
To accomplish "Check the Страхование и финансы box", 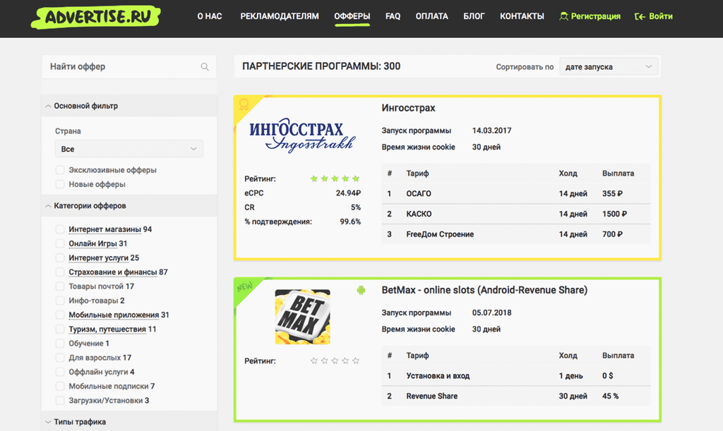I will coord(60,272).
